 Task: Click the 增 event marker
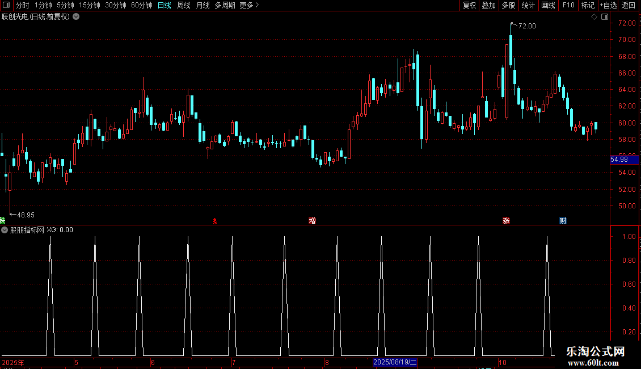[313, 221]
